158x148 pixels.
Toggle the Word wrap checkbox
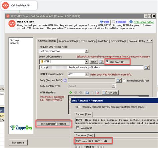78,128
